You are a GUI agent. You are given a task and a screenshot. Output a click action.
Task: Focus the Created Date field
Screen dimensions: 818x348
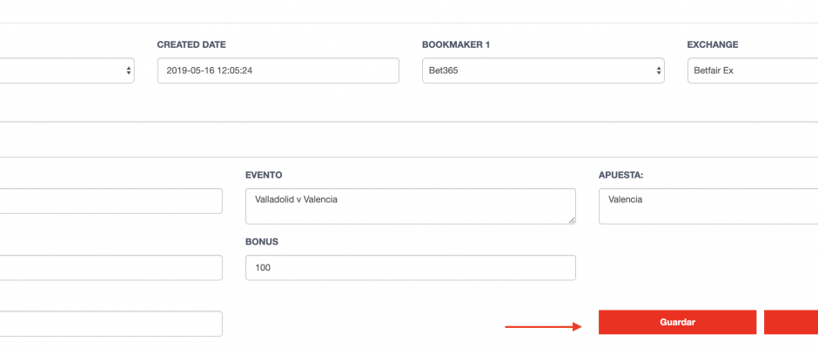[x=278, y=70]
